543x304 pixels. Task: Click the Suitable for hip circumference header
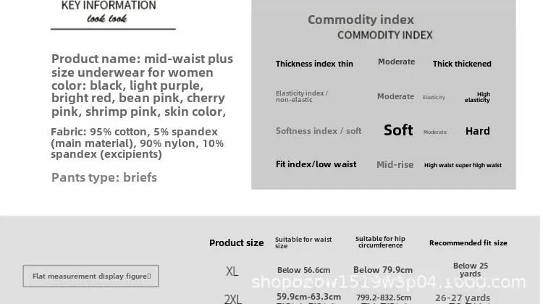pyautogui.click(x=380, y=242)
